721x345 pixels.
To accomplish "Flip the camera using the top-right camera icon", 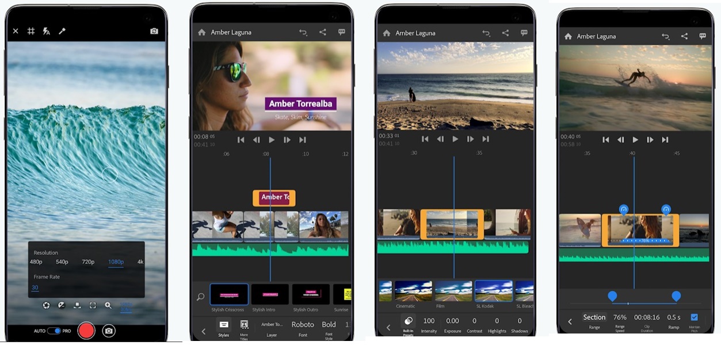I will (x=154, y=31).
